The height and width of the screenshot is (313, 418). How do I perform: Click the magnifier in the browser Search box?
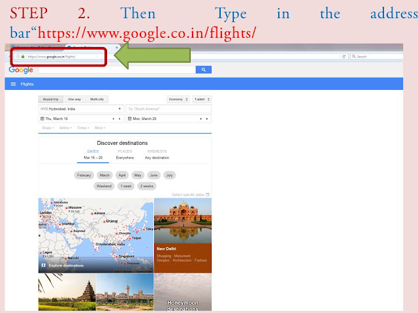point(354,57)
